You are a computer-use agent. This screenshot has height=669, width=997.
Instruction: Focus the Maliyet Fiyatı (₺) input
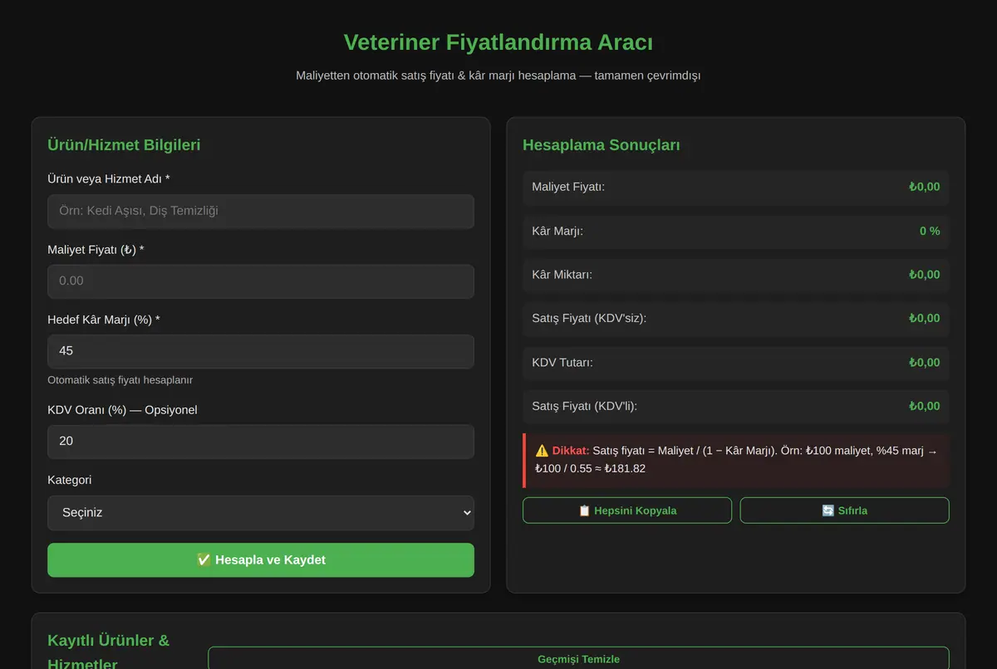coord(261,281)
